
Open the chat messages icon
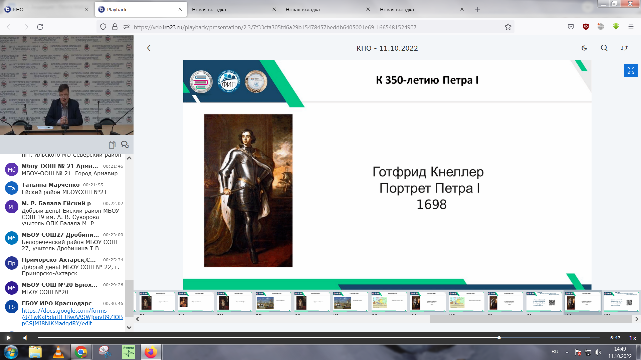[x=125, y=145]
